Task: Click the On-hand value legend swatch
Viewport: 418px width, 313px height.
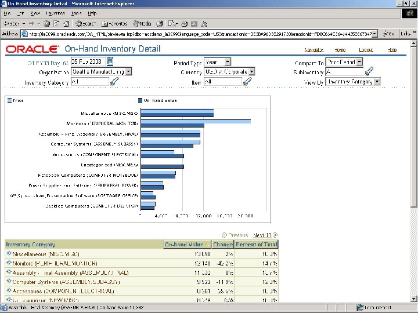Action: click(x=140, y=100)
